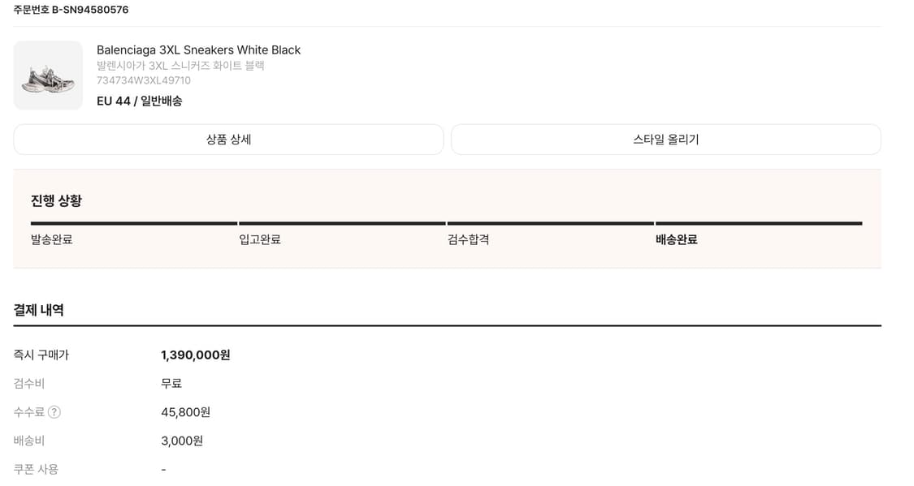Click the 입고완료 progress step label

(x=258, y=239)
